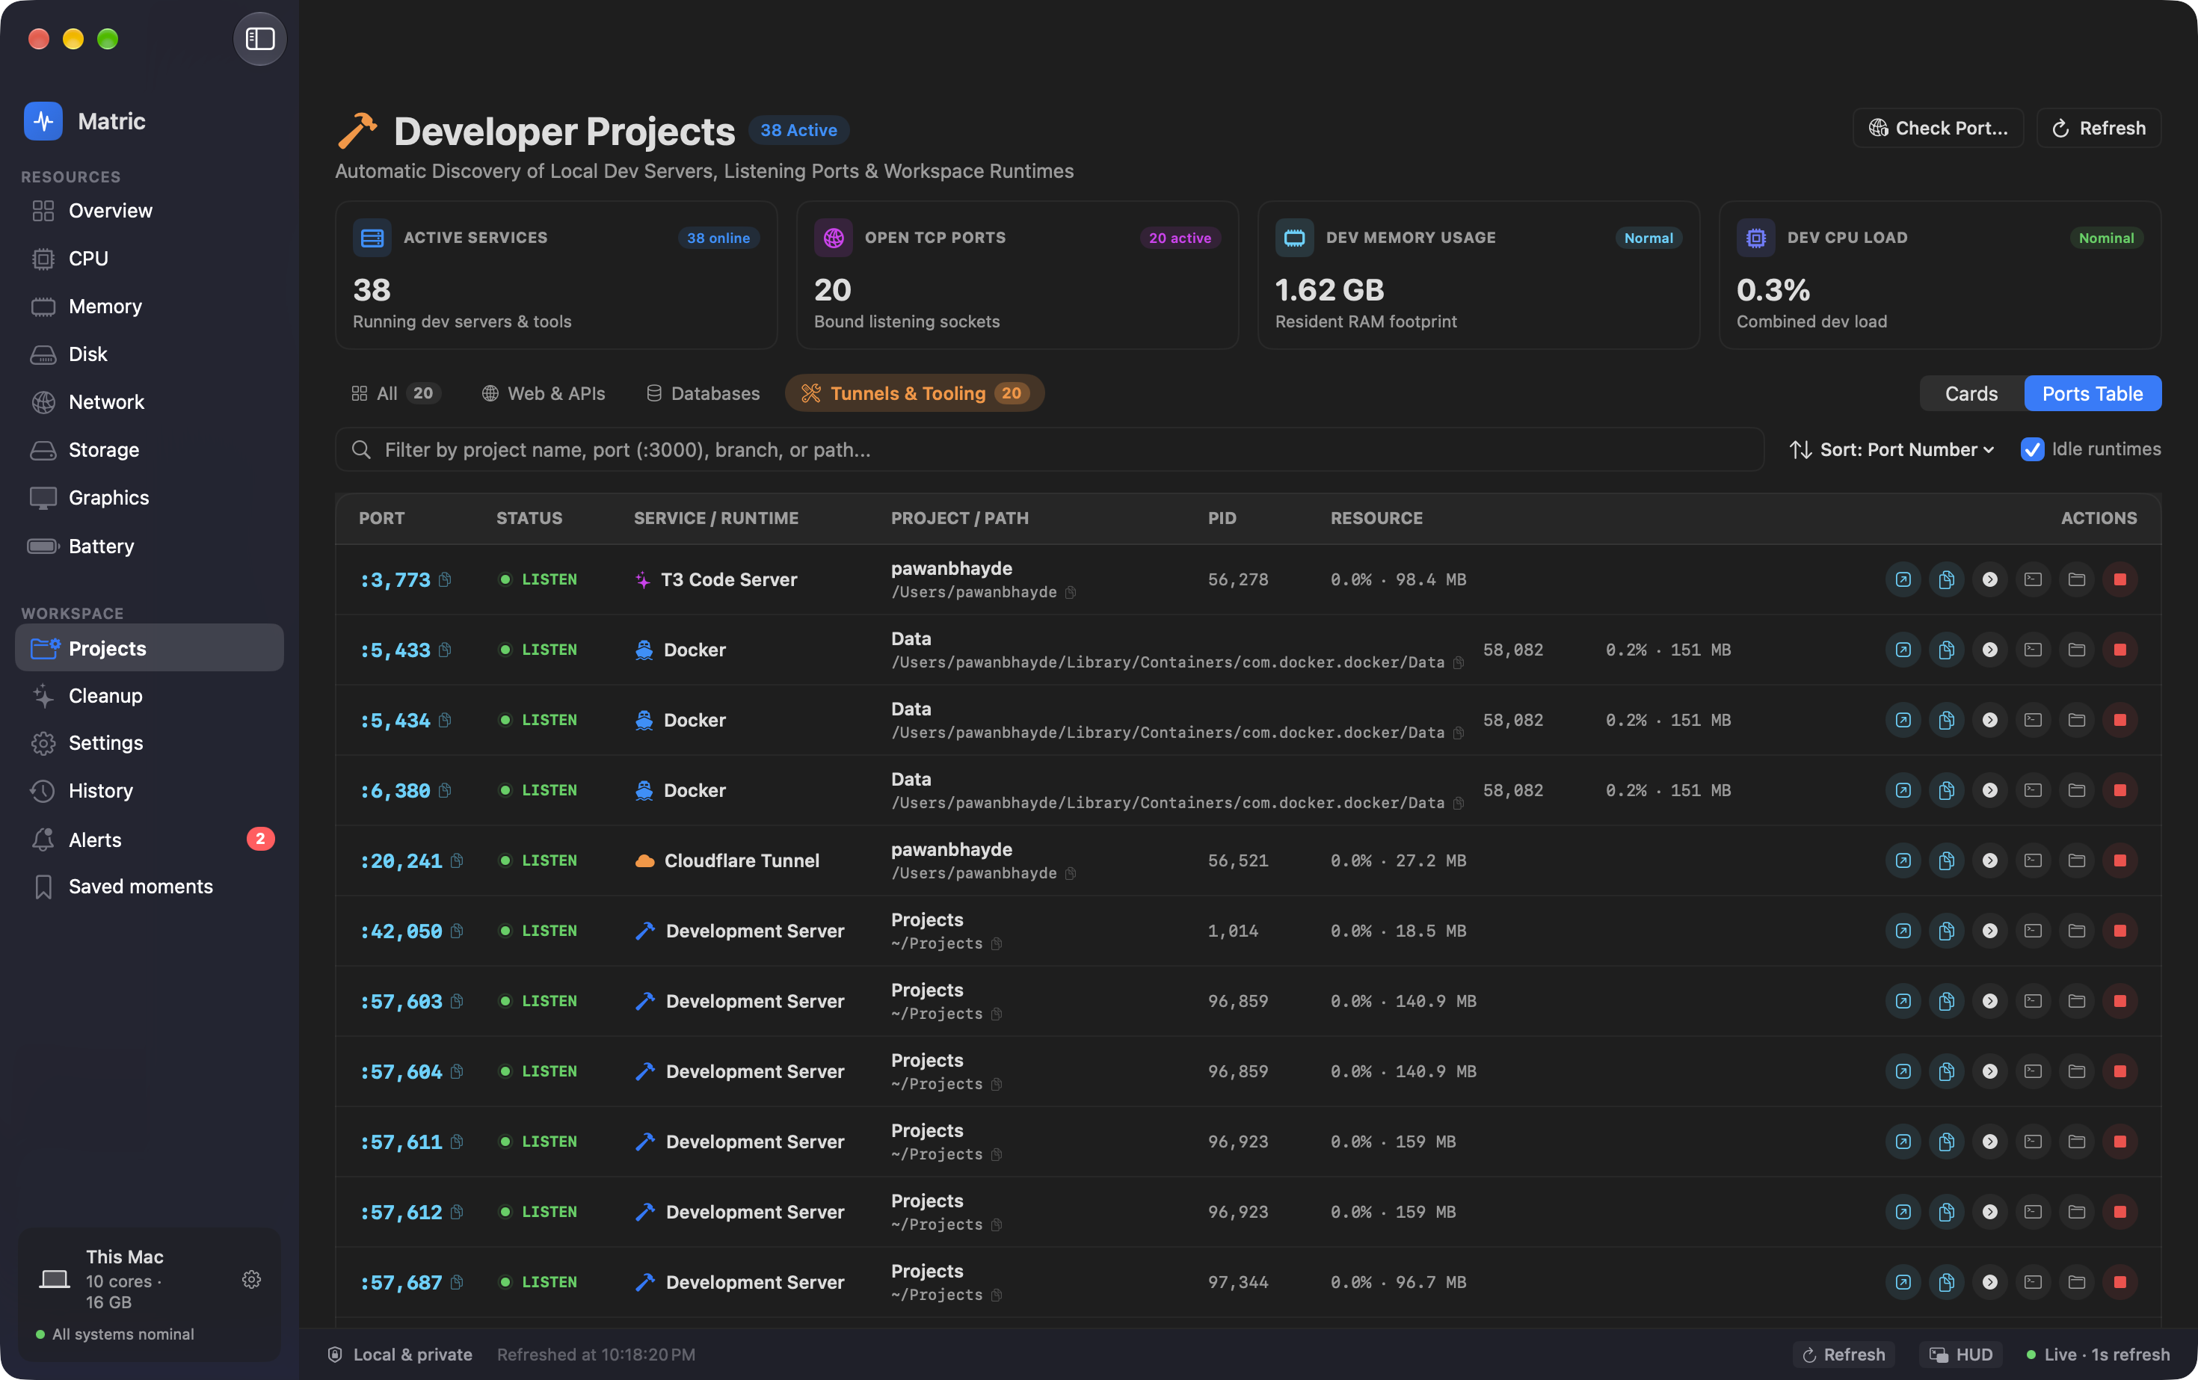
Task: Switch to Cards view
Action: [x=1971, y=393]
